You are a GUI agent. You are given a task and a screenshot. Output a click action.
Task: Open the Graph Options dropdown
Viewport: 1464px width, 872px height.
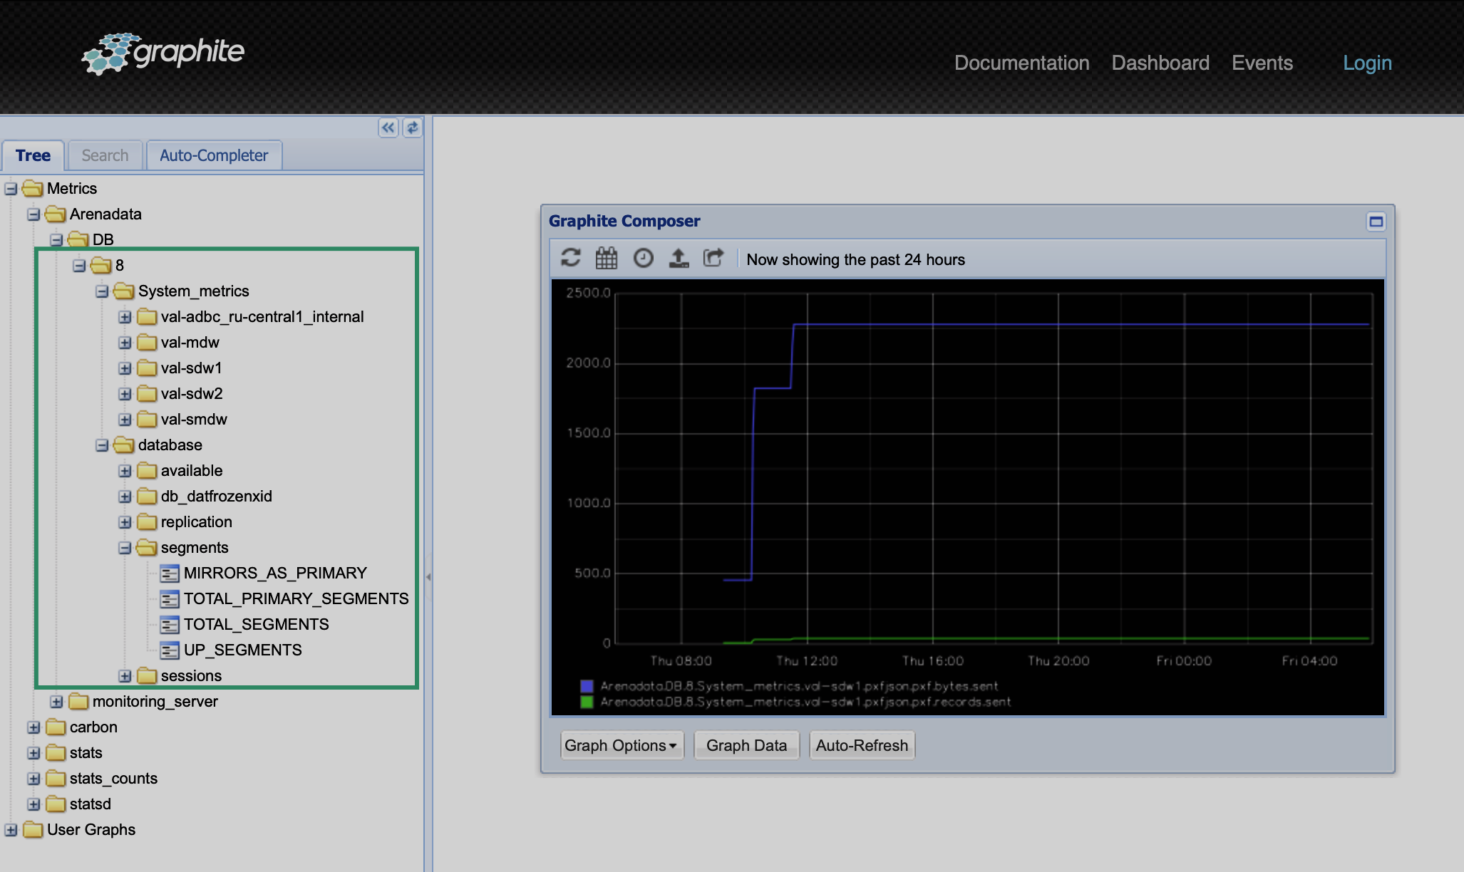621,745
